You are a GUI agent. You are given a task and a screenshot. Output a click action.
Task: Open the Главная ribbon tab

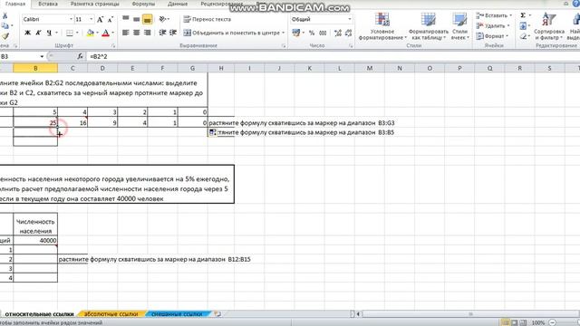pos(15,4)
